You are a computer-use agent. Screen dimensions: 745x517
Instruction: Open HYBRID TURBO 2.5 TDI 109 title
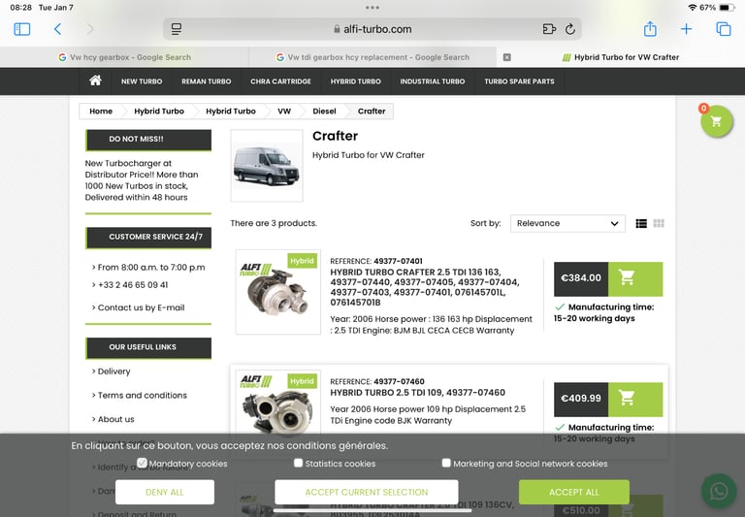418,393
